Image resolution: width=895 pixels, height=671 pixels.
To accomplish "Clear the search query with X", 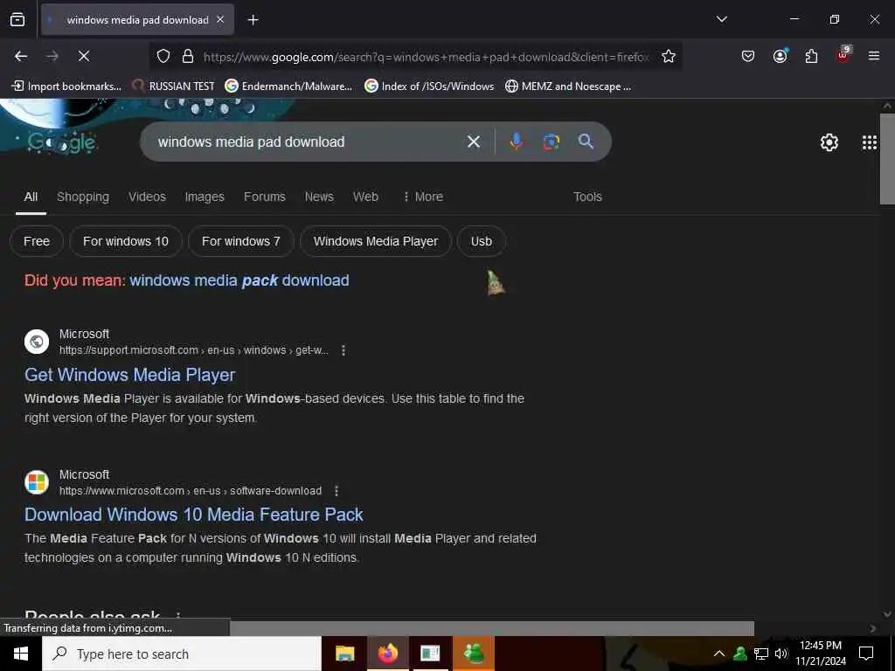I will (474, 142).
